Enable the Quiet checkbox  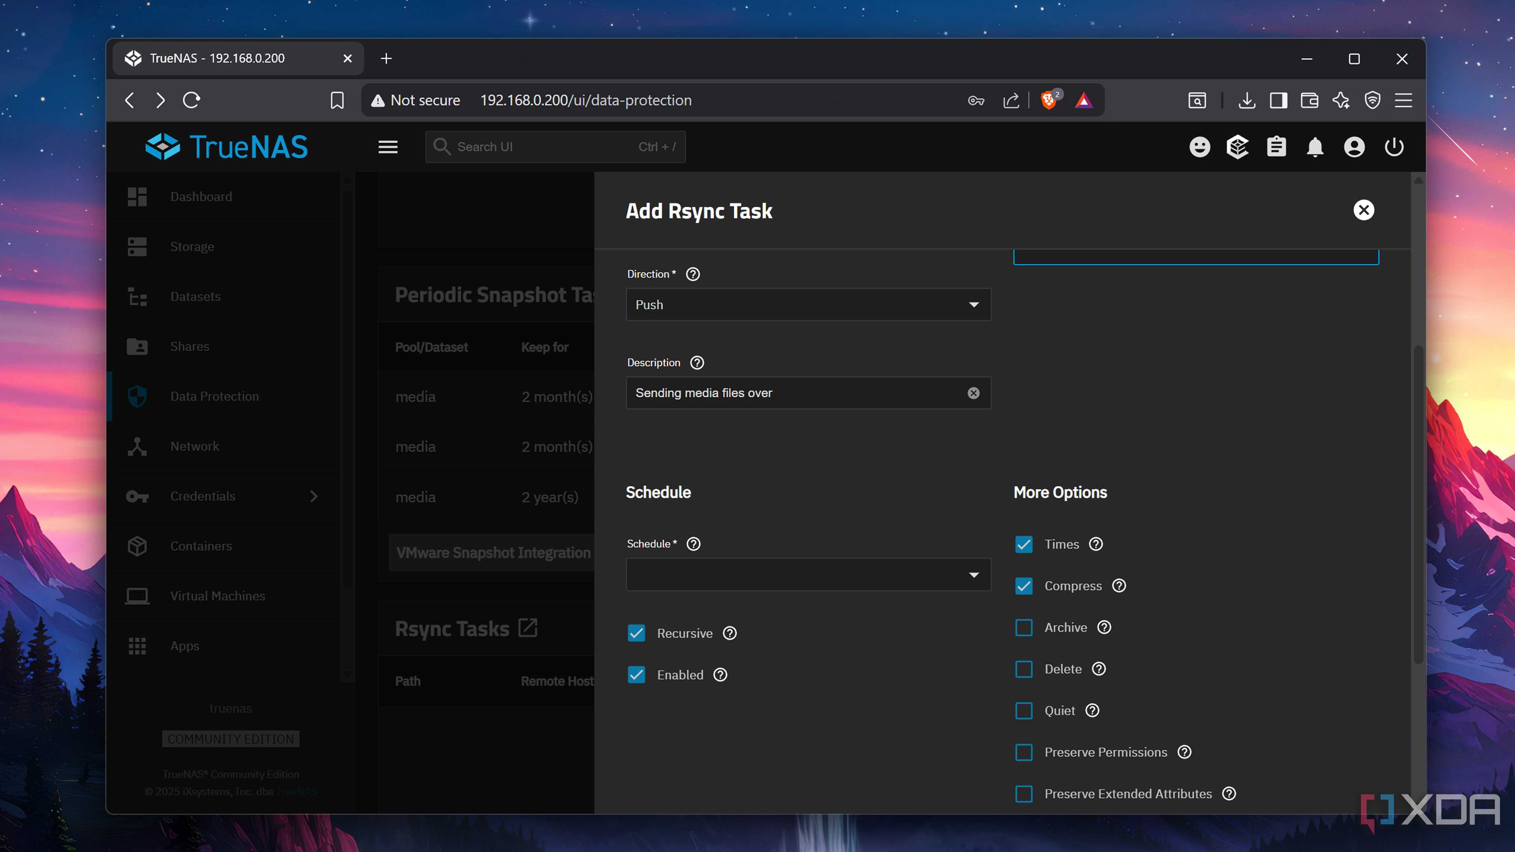(1023, 711)
